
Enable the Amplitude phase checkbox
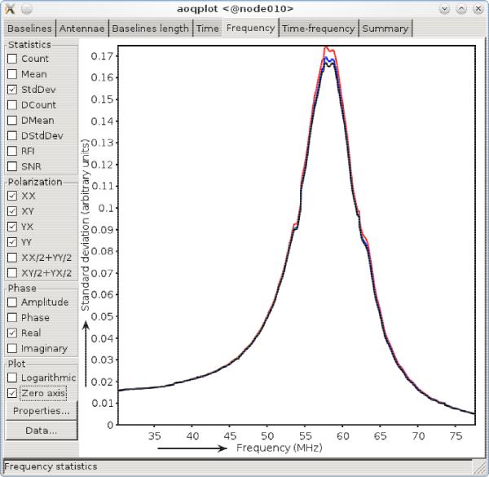coord(12,303)
